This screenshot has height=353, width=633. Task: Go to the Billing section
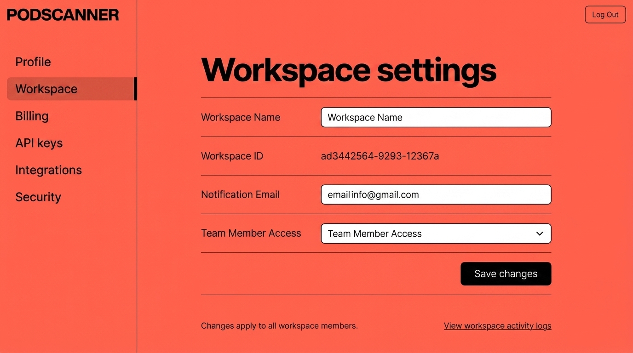32,116
